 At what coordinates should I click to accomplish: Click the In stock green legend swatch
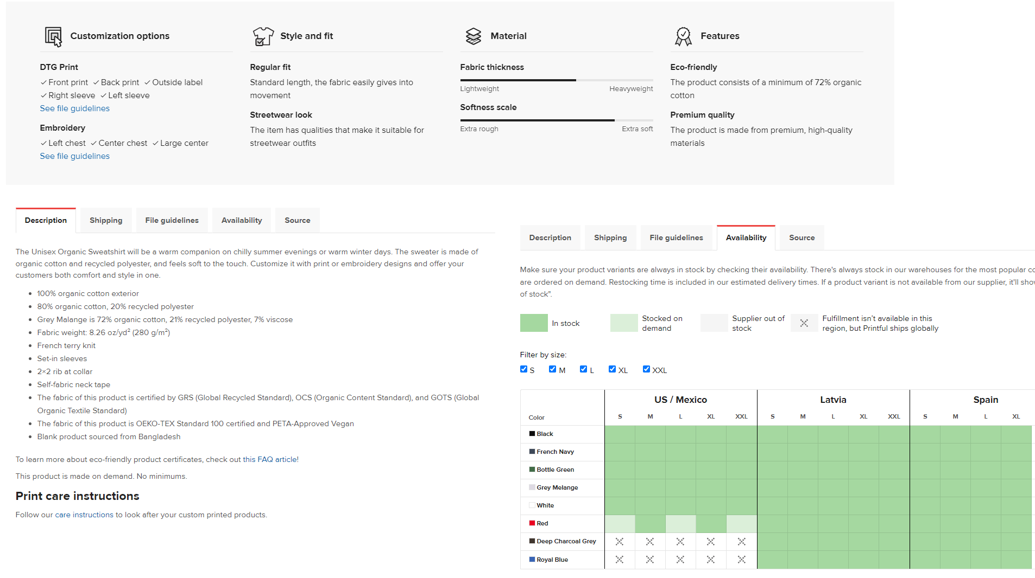[x=534, y=323]
